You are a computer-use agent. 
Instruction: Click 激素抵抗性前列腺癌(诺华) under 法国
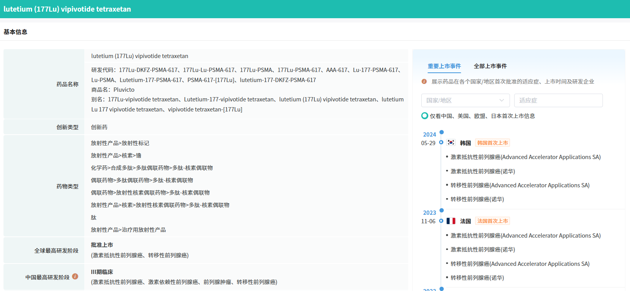[x=483, y=250]
